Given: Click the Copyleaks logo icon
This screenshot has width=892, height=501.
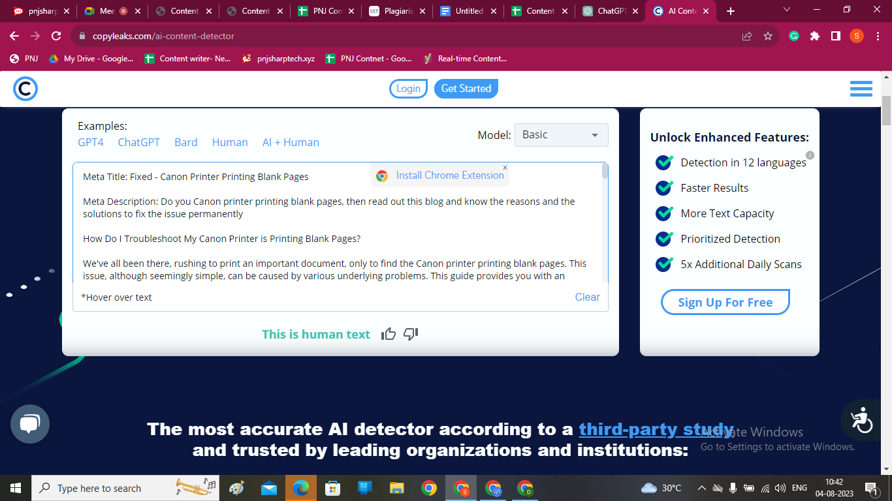Looking at the screenshot, I should [x=25, y=89].
